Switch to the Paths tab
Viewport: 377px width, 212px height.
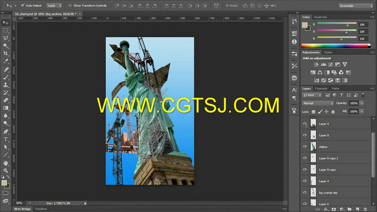click(336, 89)
